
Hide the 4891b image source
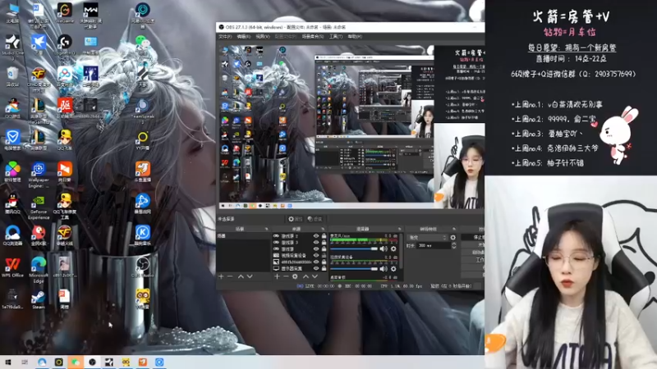coord(316,262)
